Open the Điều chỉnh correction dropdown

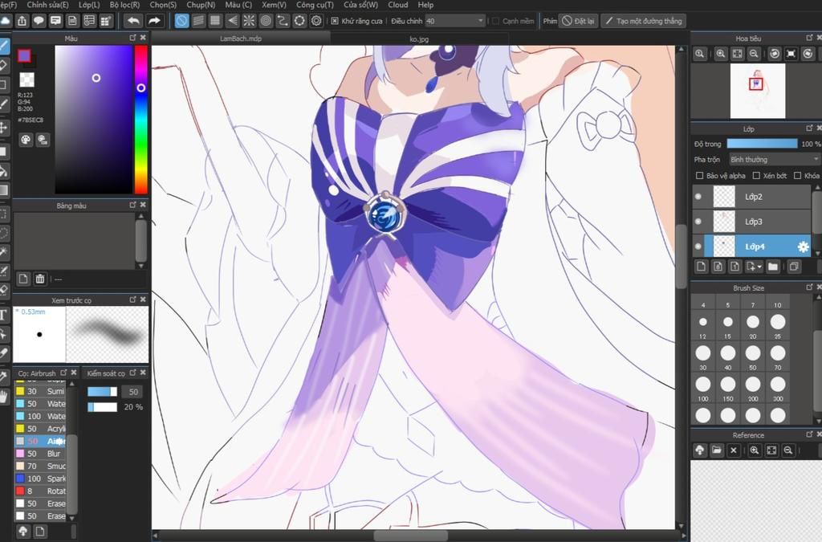455,21
